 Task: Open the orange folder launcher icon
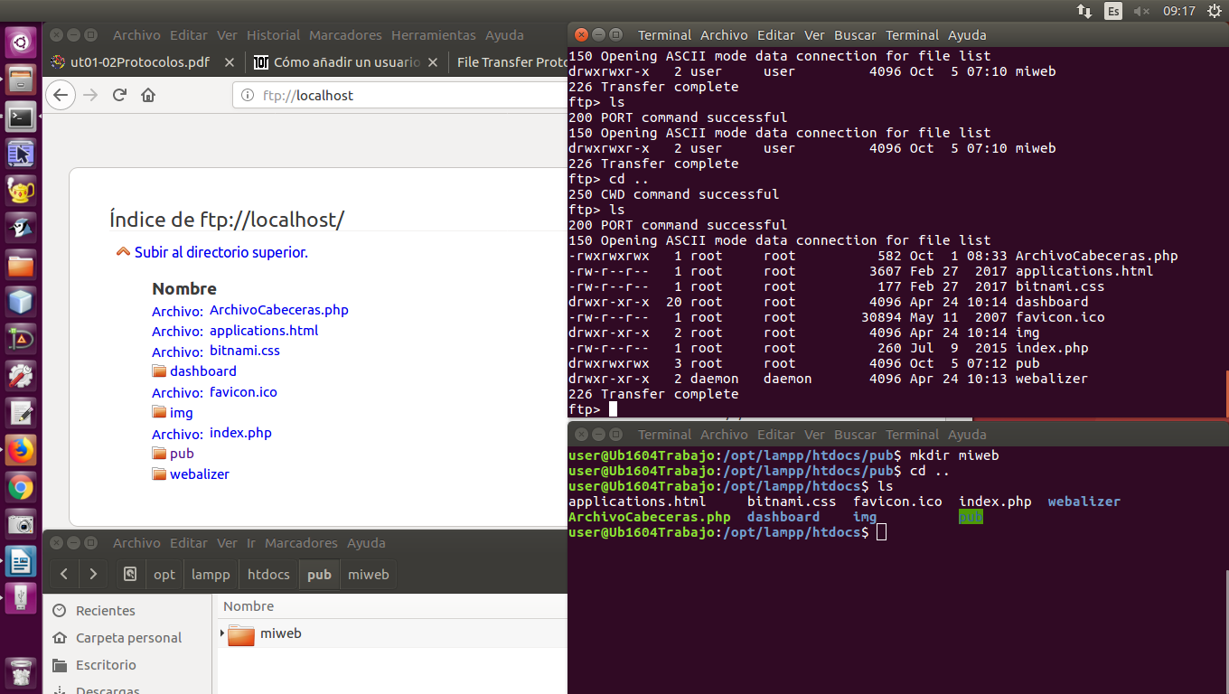coord(21,265)
